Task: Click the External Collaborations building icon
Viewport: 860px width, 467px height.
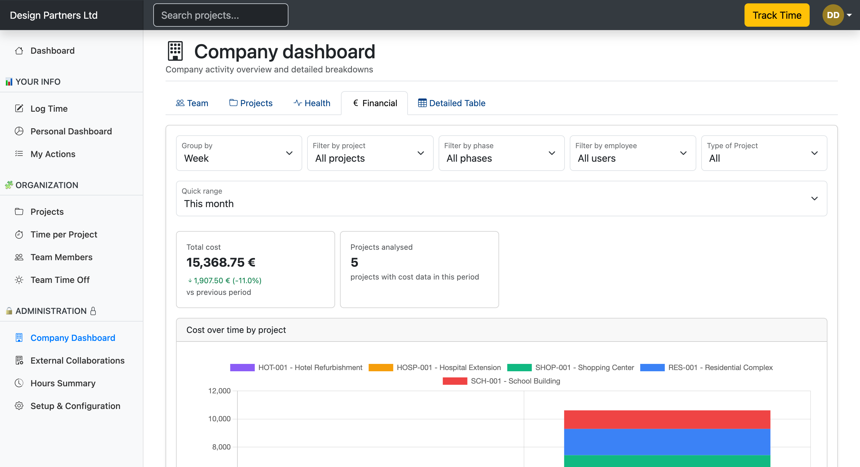Action: click(x=19, y=360)
